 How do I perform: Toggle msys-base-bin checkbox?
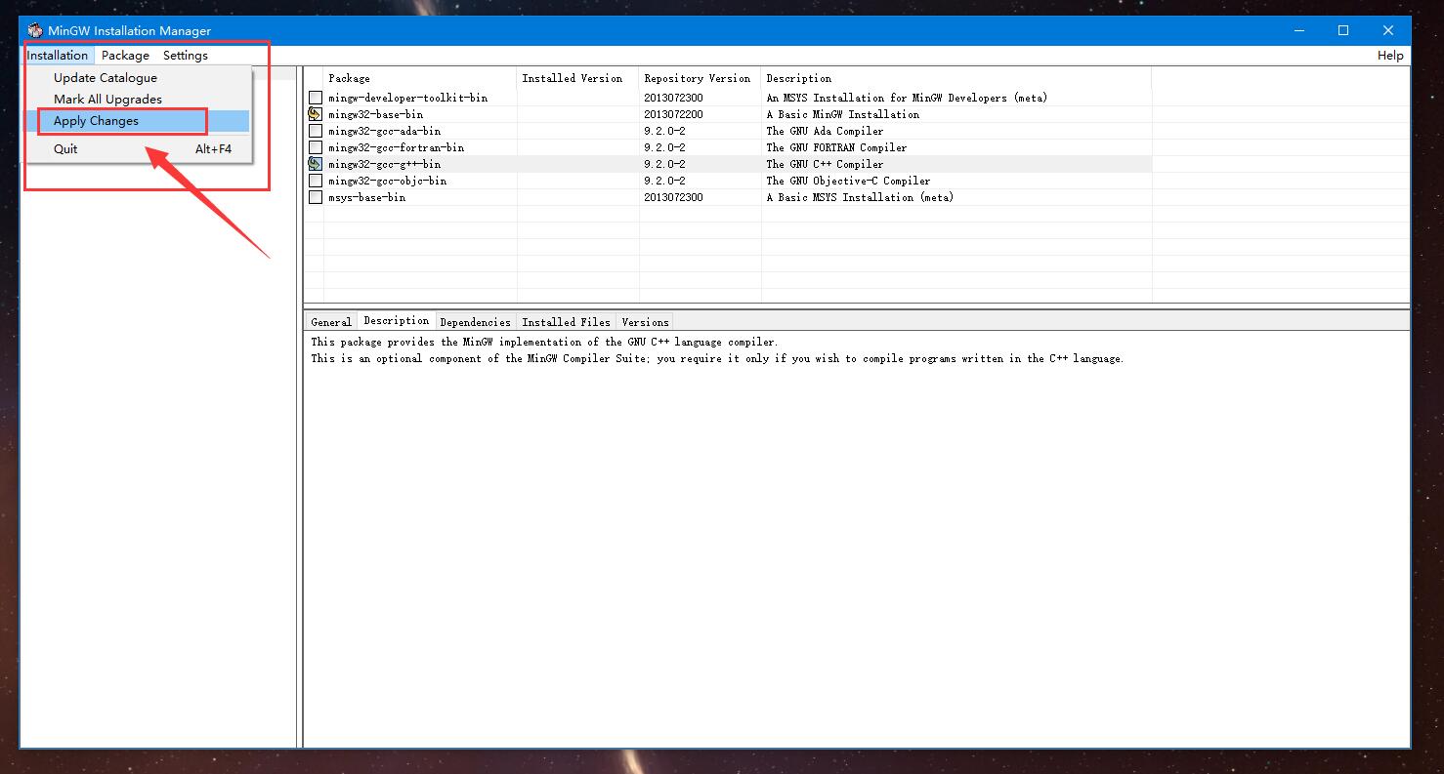[315, 197]
